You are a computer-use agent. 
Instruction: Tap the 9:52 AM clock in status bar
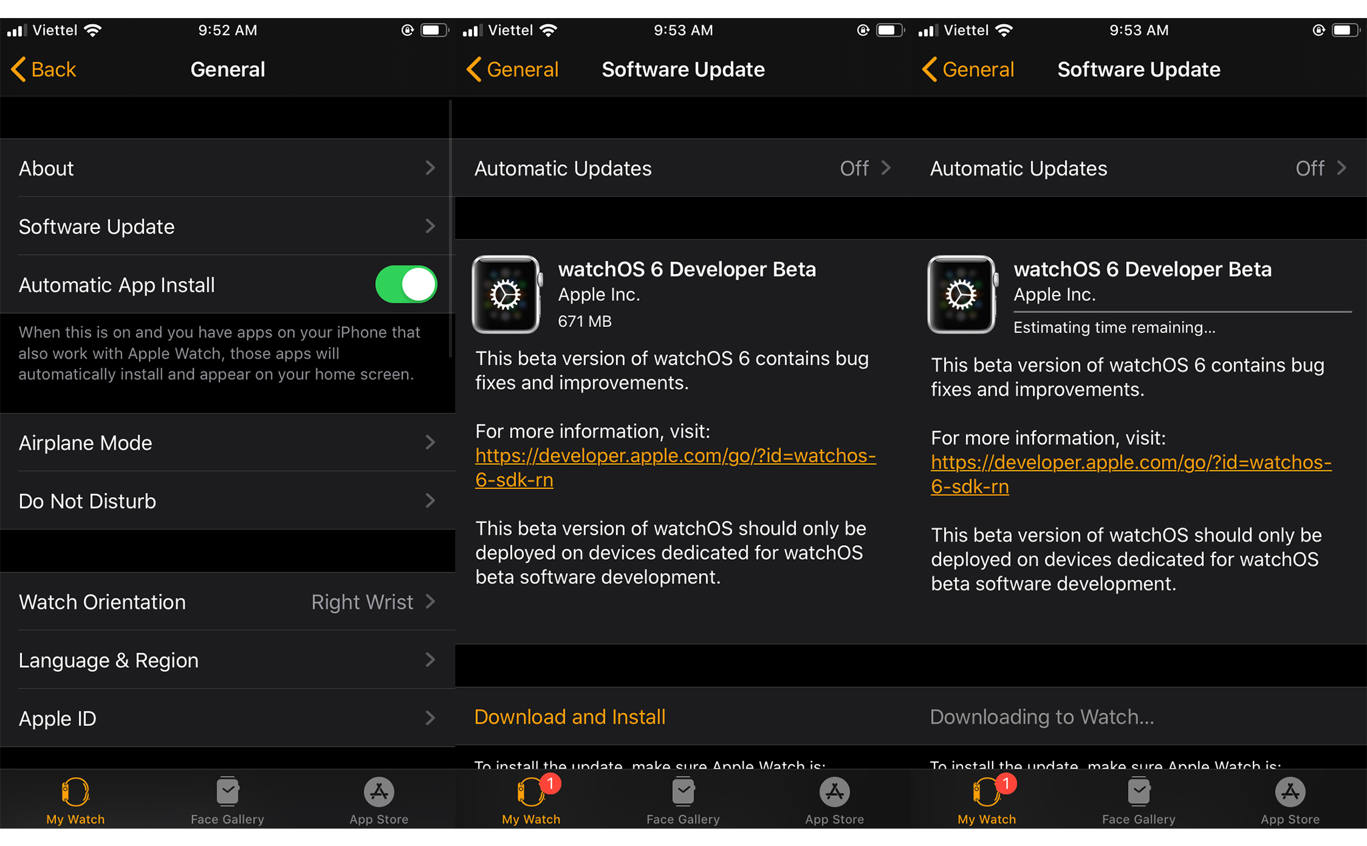click(228, 30)
